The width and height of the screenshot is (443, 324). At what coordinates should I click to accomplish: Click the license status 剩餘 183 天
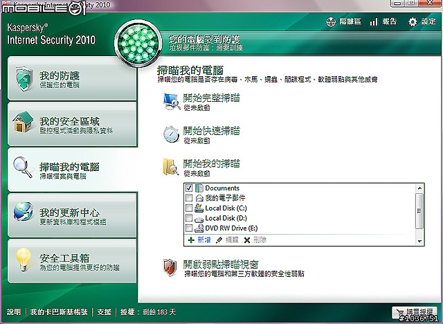159,312
